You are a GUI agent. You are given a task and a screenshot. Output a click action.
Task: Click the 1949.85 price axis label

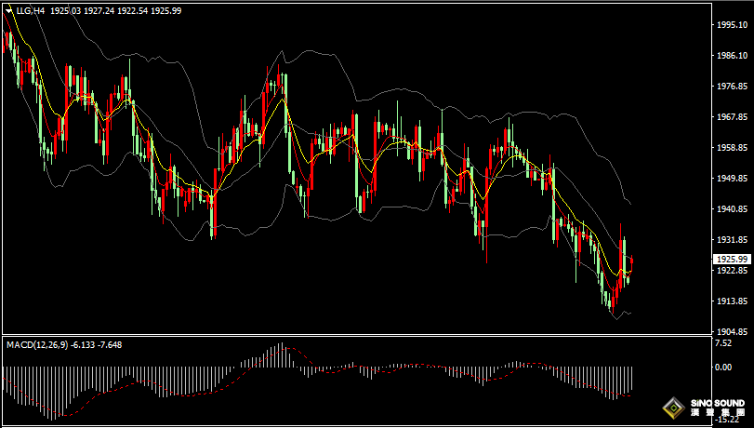[x=731, y=179]
